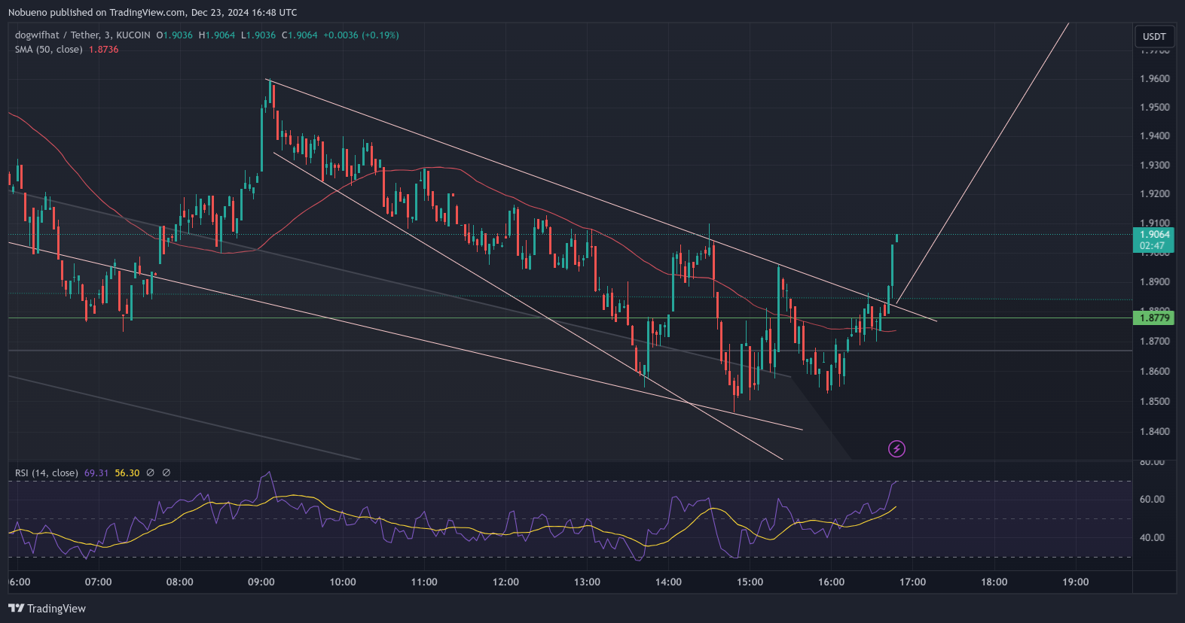This screenshot has width=1185, height=623.
Task: Click the 16:00 time axis label
Action: tap(831, 582)
